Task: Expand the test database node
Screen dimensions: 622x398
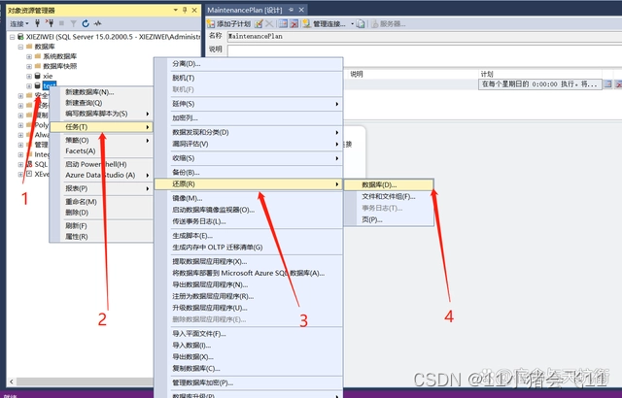Action: tap(29, 85)
